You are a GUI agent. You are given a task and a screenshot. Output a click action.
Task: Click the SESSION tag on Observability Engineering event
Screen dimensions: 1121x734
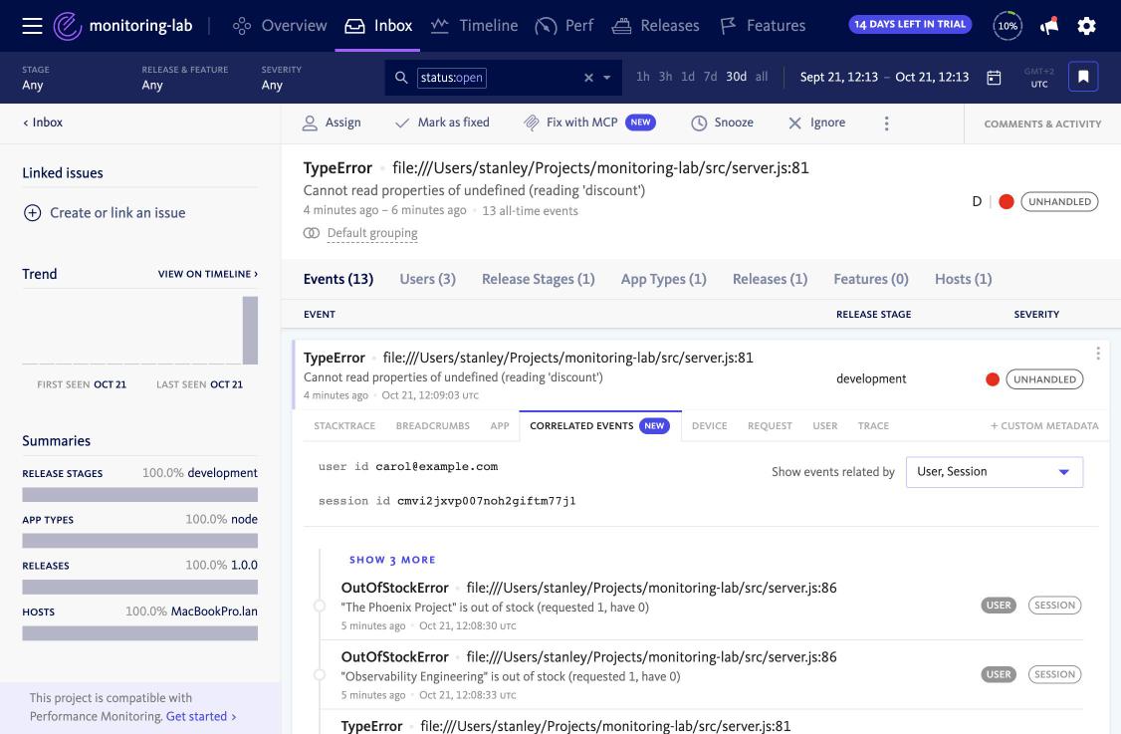(x=1054, y=674)
